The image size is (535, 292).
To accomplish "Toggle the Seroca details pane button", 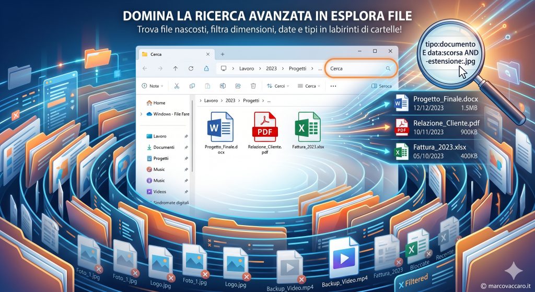I will pyautogui.click(x=381, y=86).
